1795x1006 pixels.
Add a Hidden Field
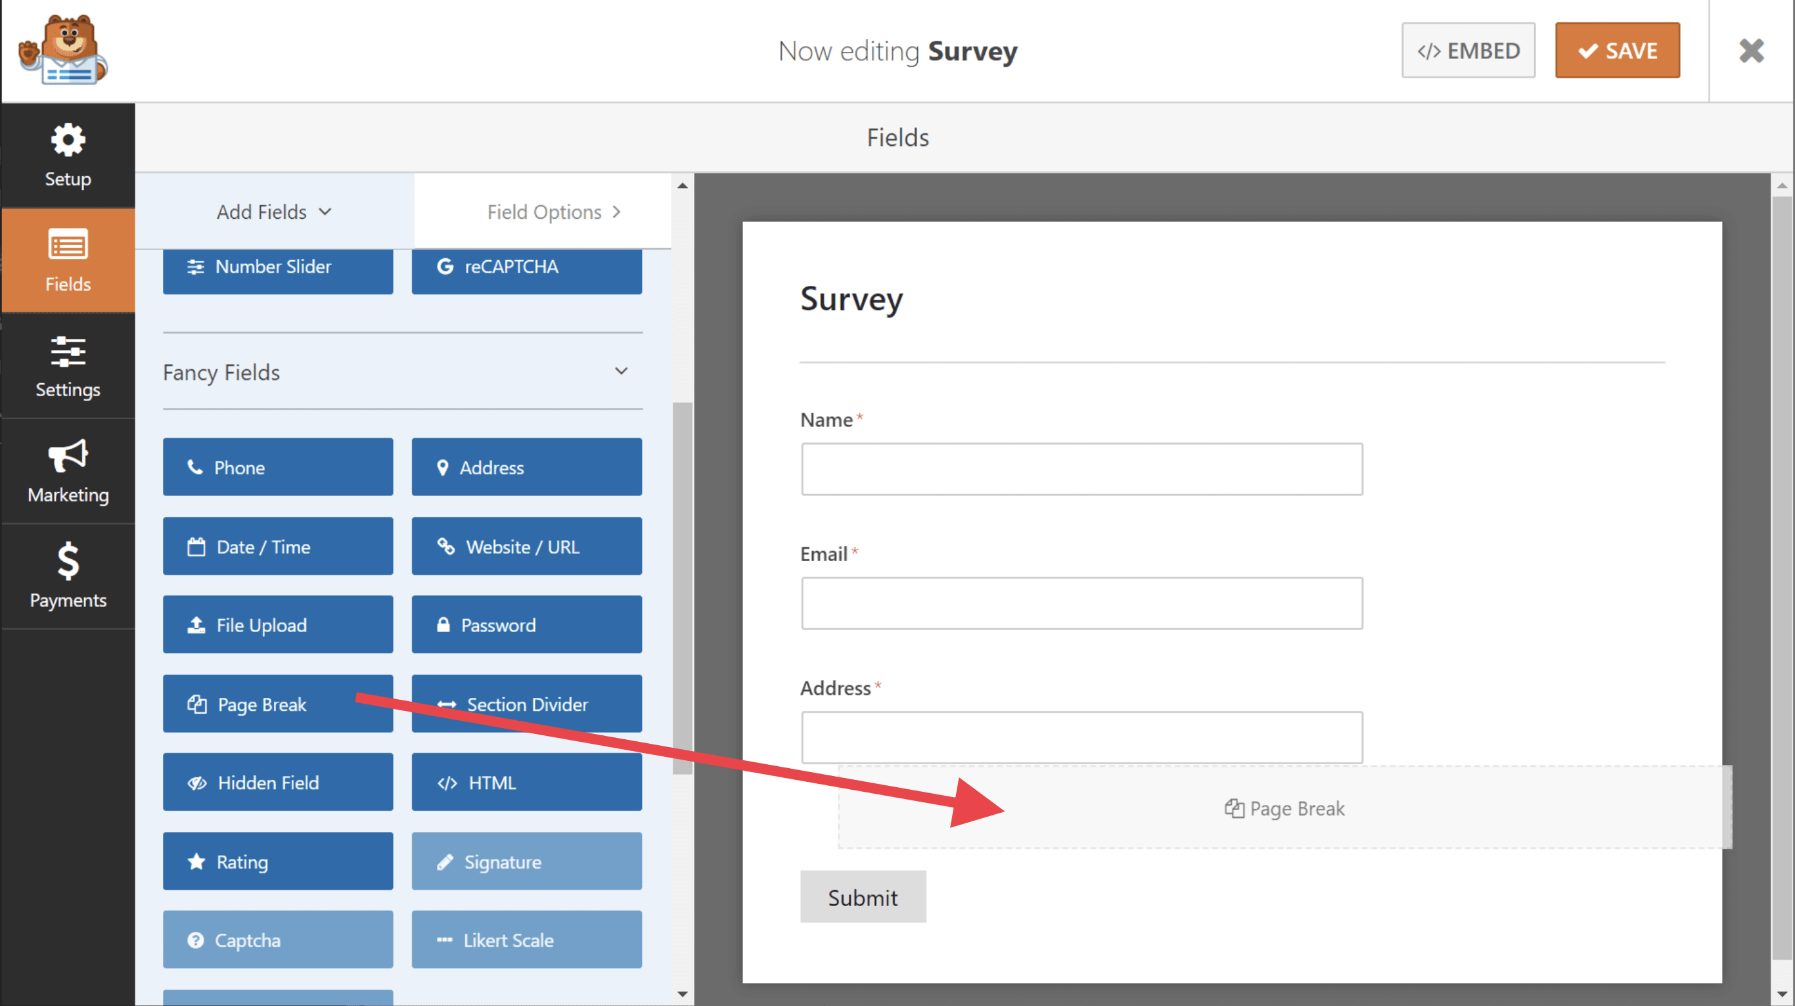[277, 782]
